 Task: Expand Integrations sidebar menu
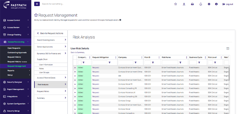[16, 97]
